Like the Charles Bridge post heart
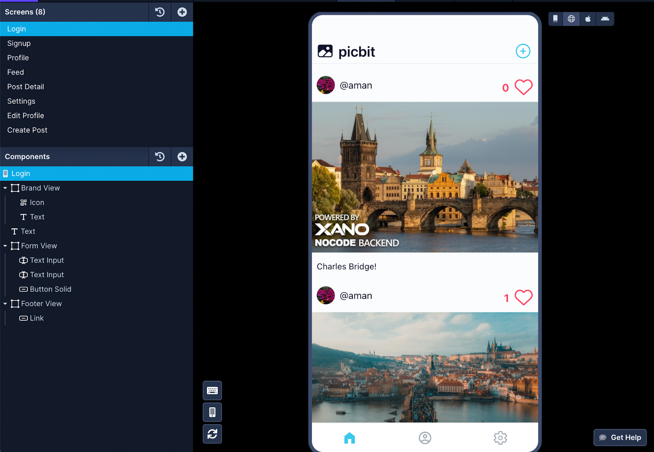Screen dimensions: 654x452 click(x=523, y=87)
